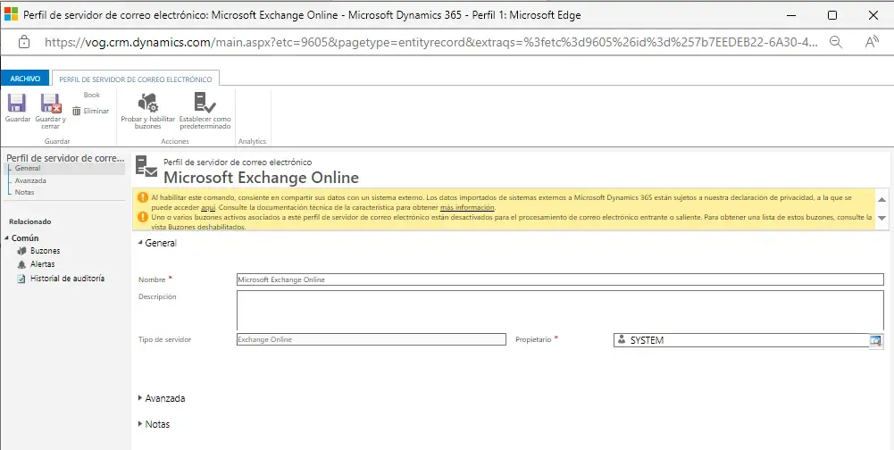Screen dimensions: 894x450
Task: Collapse the Común group in sidebar
Action: pyautogui.click(x=6, y=238)
